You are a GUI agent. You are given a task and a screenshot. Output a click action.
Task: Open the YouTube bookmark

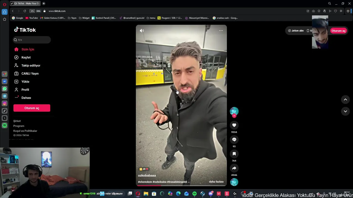pos(32,18)
